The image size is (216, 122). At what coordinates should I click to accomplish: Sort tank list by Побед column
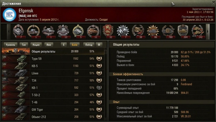[x=89, y=45]
